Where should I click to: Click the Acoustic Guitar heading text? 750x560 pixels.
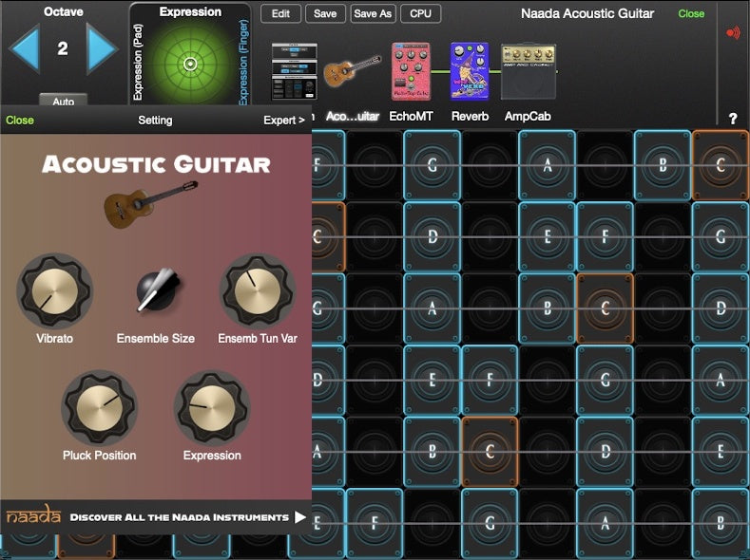[156, 164]
